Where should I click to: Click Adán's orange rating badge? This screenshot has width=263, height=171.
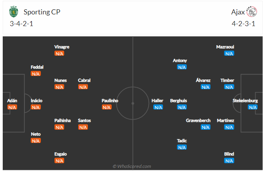coord(12,107)
